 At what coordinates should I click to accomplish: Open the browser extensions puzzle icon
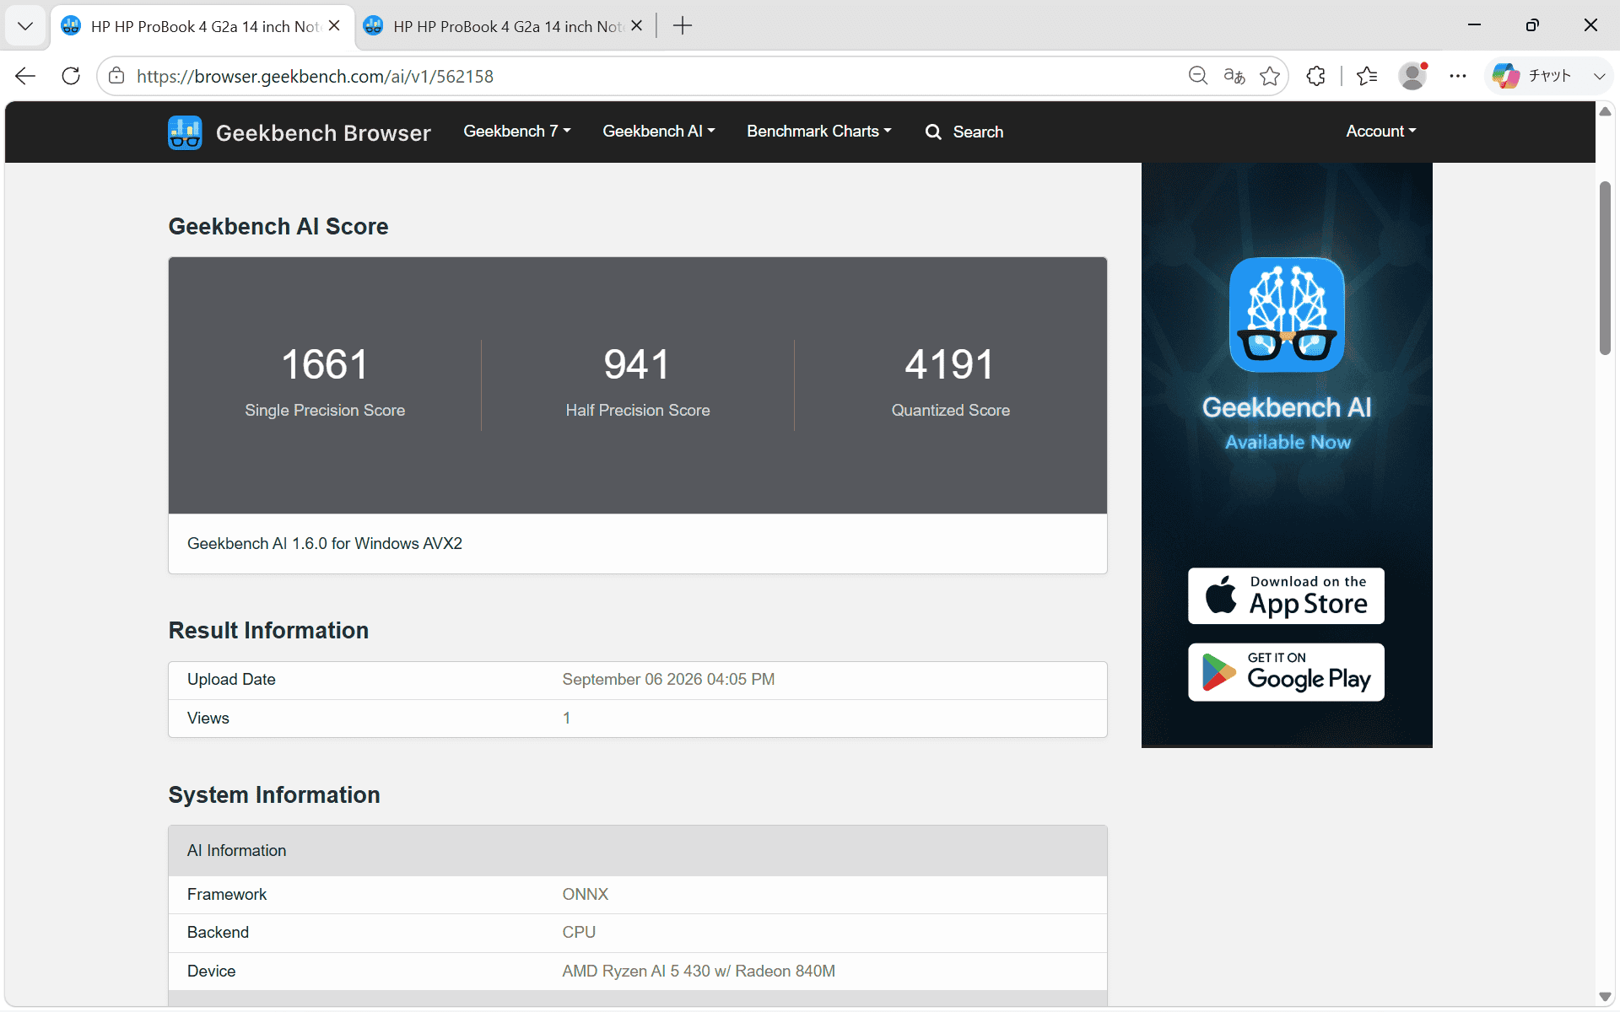[1315, 76]
